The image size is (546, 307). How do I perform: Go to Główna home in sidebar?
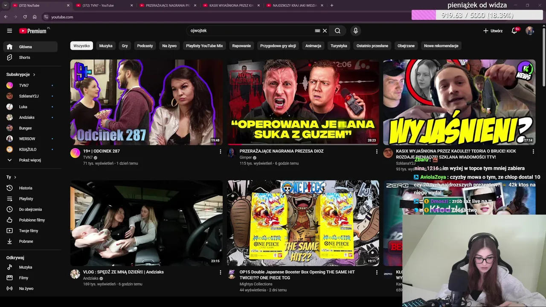[30, 47]
